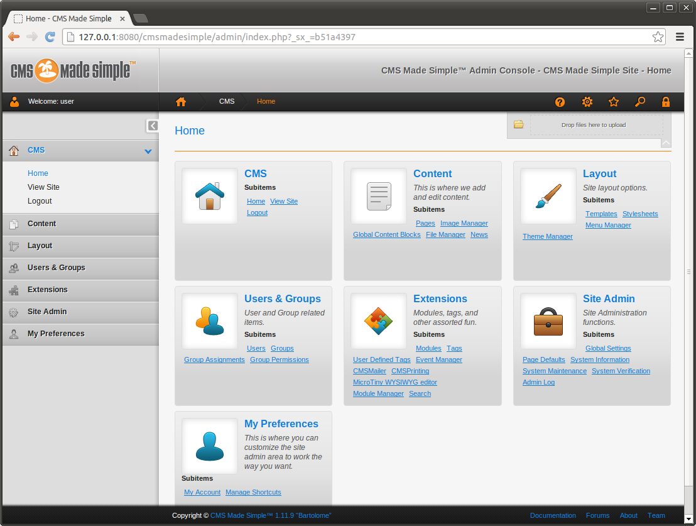Expand the Users & Groups sidebar section
This screenshot has width=696, height=526.
(x=56, y=268)
